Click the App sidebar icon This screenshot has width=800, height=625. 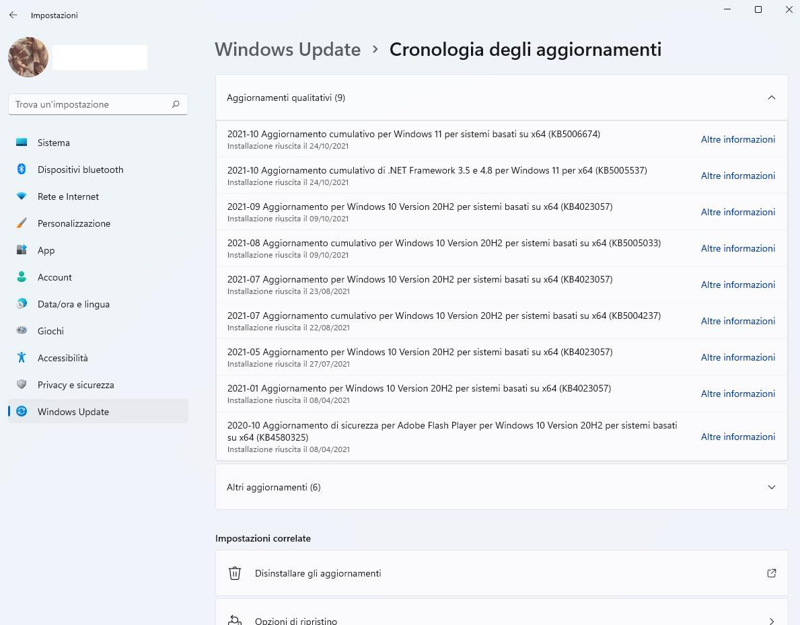pos(22,250)
